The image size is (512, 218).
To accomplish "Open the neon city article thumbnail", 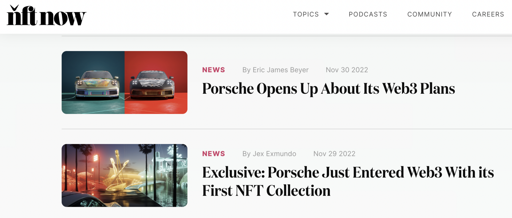I will tap(124, 175).
